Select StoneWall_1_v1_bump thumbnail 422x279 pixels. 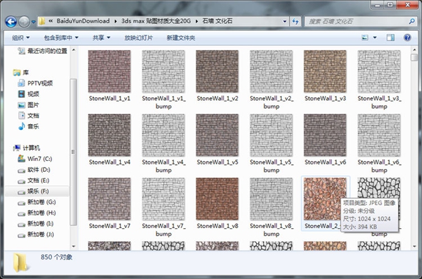pos(163,72)
